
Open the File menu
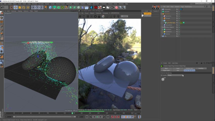[2, 4]
